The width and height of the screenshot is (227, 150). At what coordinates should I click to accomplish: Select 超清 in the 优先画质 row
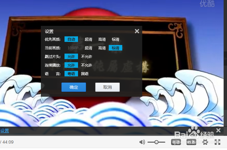click(88, 39)
